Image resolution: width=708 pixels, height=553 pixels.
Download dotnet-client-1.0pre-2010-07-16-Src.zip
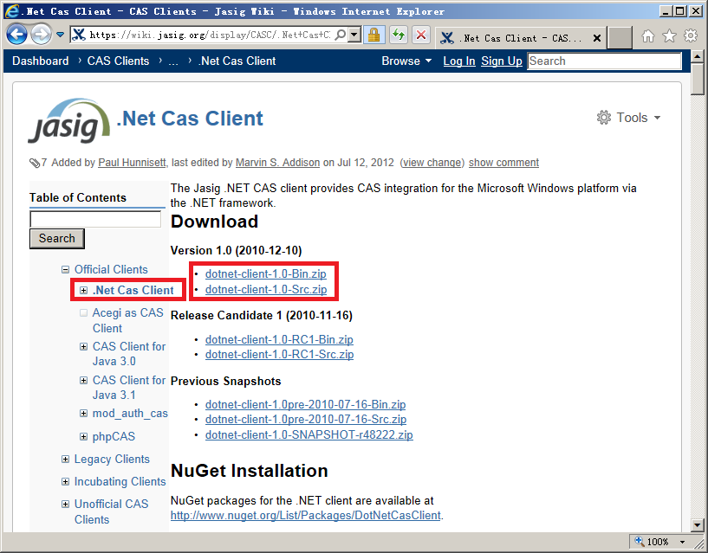click(x=306, y=420)
